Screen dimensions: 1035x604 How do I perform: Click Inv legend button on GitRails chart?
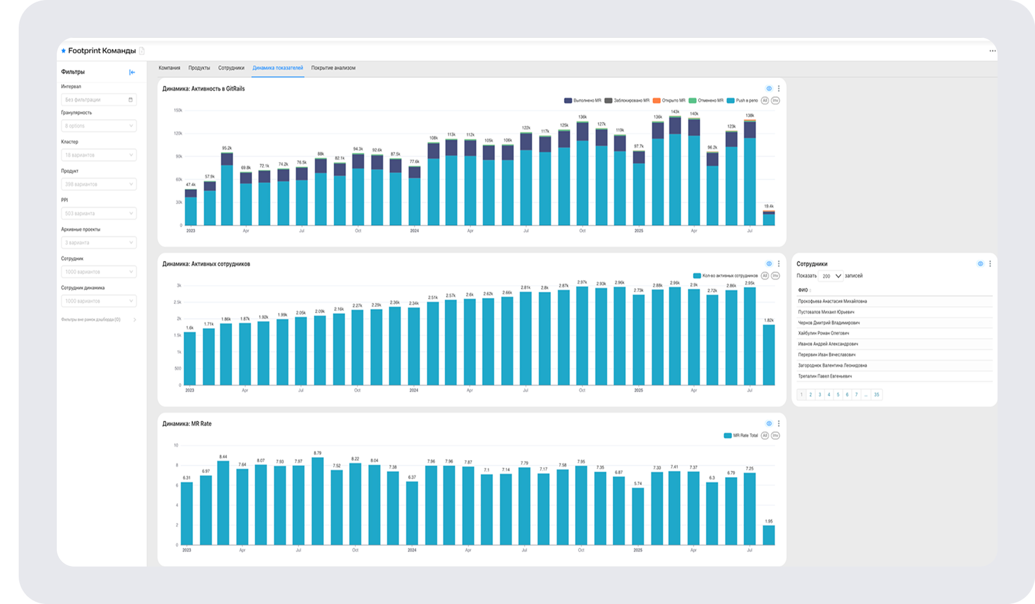[x=775, y=101]
